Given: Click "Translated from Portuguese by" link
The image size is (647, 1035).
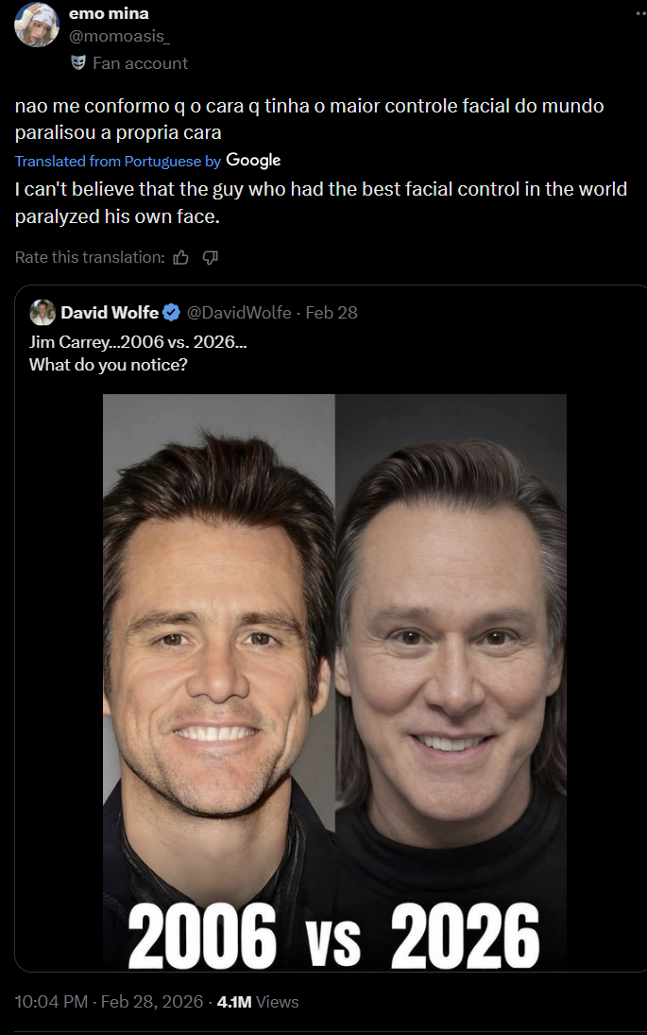Looking at the screenshot, I should coord(118,162).
